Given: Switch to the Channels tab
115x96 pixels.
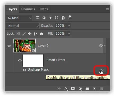Looking at the screenshot, I should pos(28,9).
